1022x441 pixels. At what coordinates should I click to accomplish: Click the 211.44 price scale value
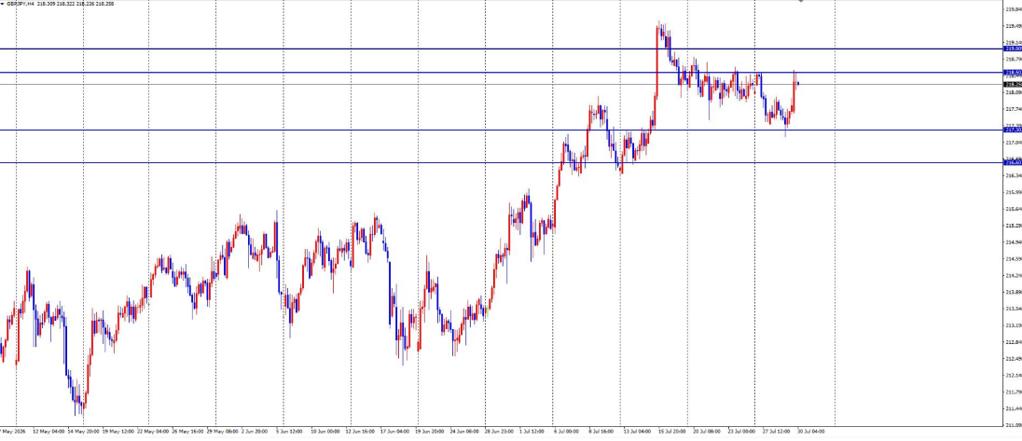point(1014,408)
